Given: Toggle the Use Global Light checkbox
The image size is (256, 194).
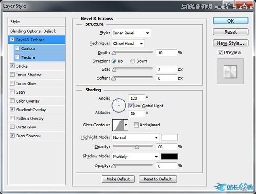Looking at the screenshot, I should pyautogui.click(x=131, y=106).
